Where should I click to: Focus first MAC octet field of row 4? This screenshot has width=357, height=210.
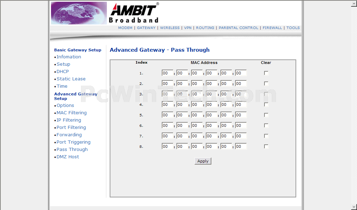167,104
